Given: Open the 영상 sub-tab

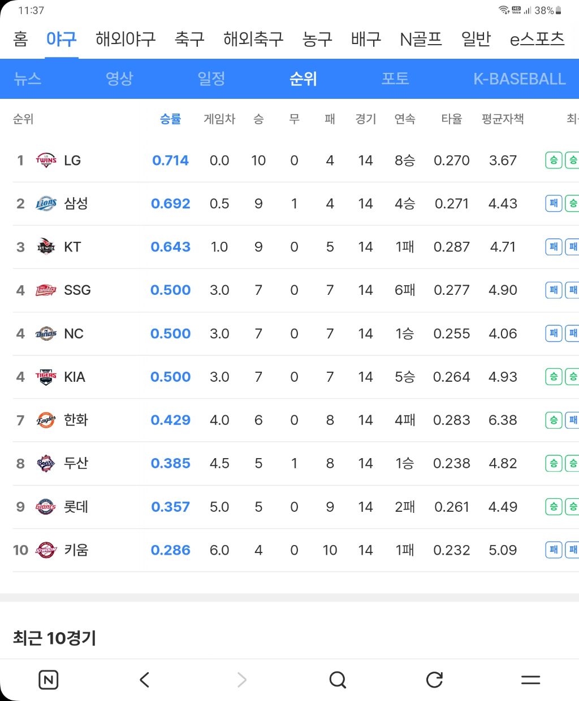Looking at the screenshot, I should [119, 79].
